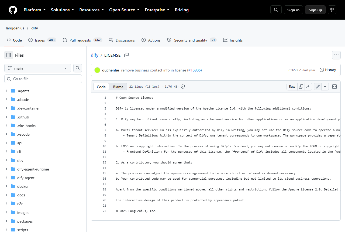Open guchenhe's avatar

click(97, 70)
